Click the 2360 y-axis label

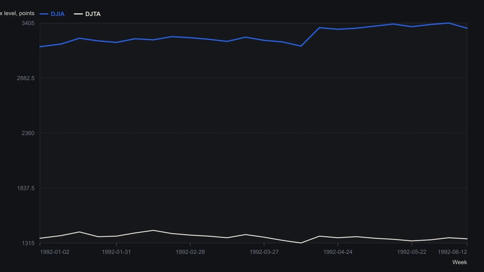pyautogui.click(x=28, y=133)
